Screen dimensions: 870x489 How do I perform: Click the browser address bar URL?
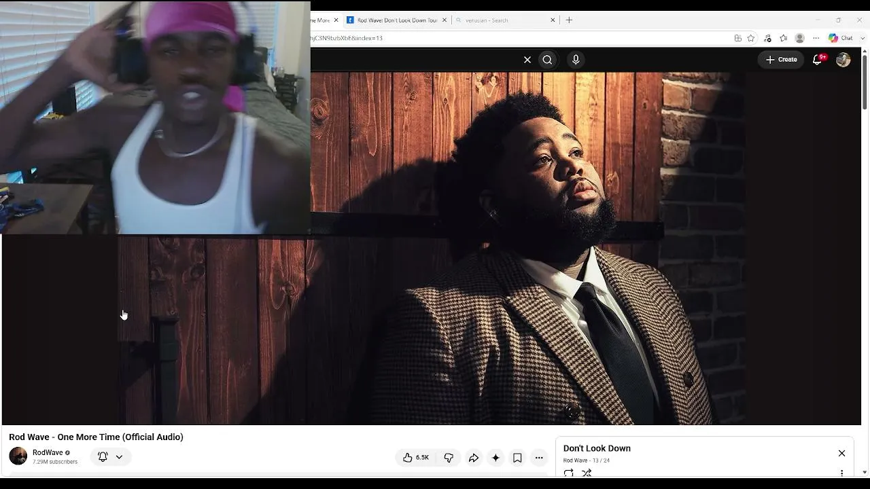347,38
